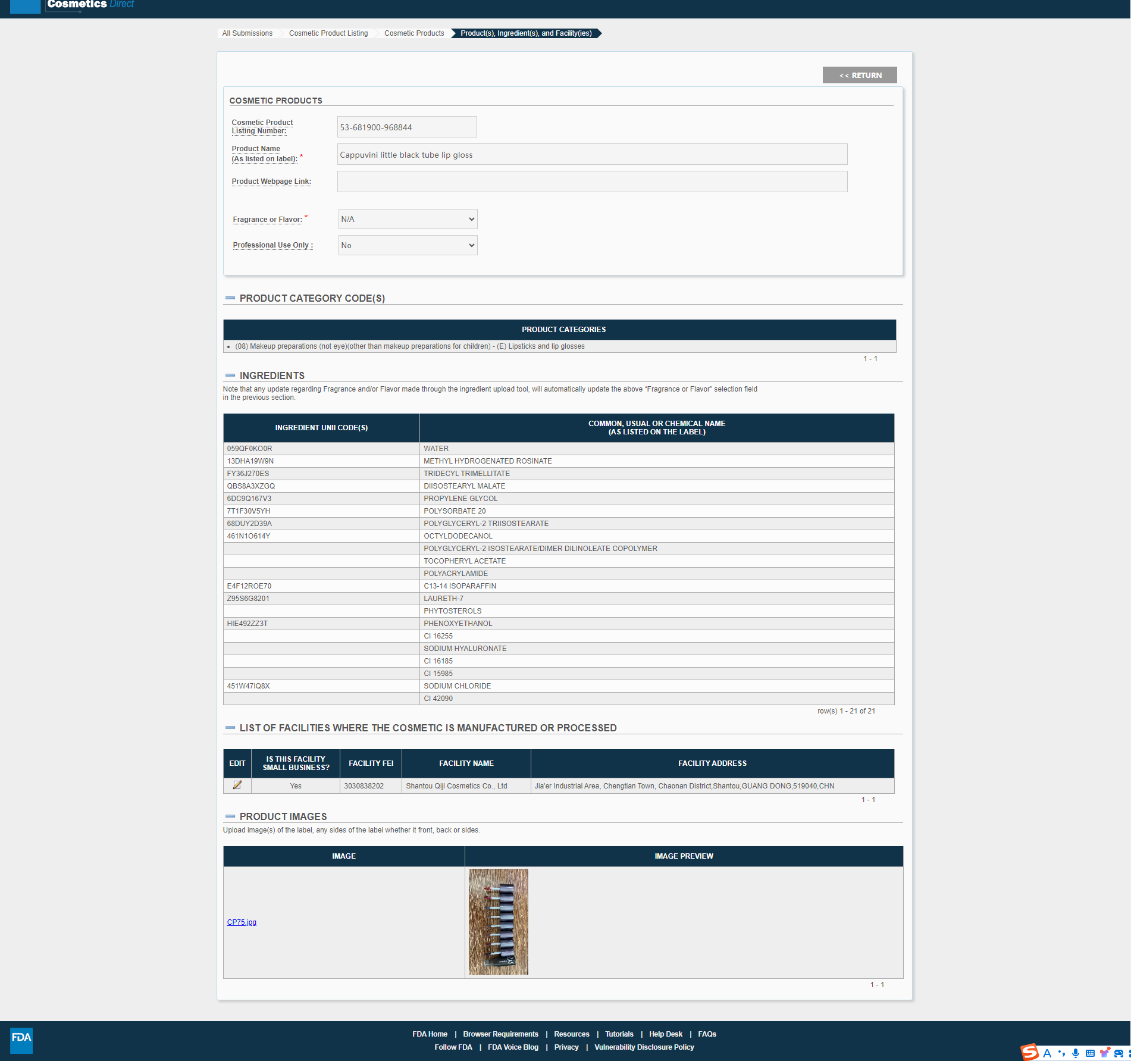Click the microphone voice input icon
Viewport: 1131px width, 1061px height.
click(1076, 1053)
